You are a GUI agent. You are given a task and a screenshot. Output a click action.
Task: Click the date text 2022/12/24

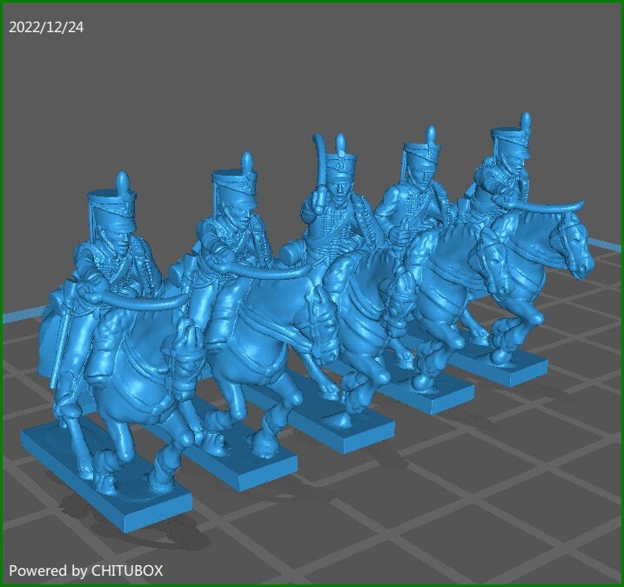46,27
